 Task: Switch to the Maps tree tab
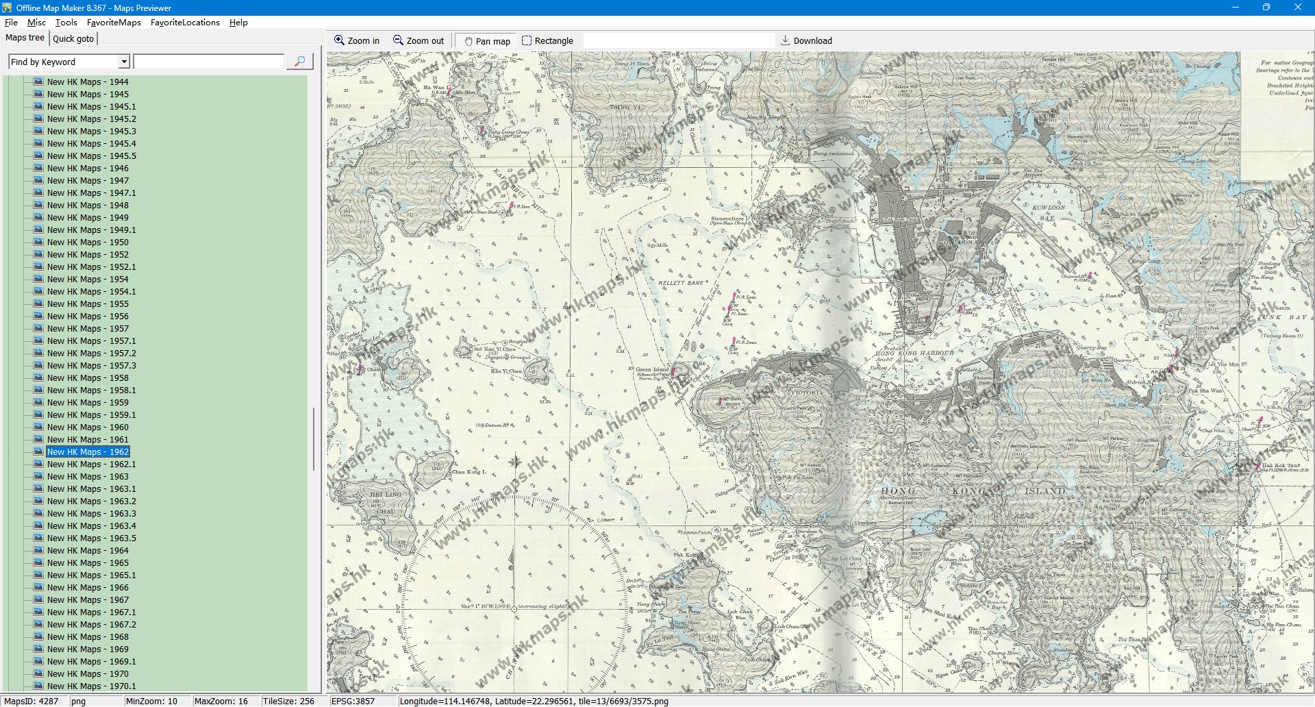point(25,38)
